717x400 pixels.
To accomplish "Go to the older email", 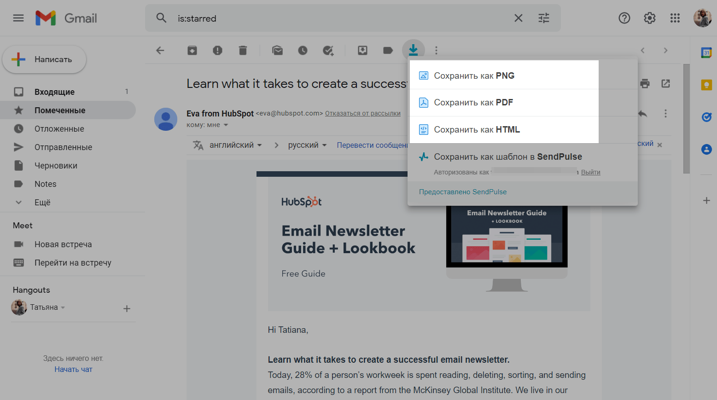I will tap(666, 50).
